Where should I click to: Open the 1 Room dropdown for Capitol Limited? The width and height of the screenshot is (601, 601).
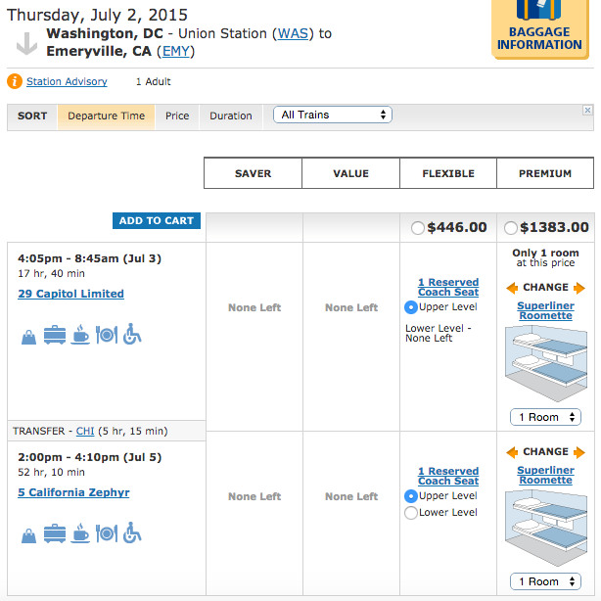click(545, 417)
